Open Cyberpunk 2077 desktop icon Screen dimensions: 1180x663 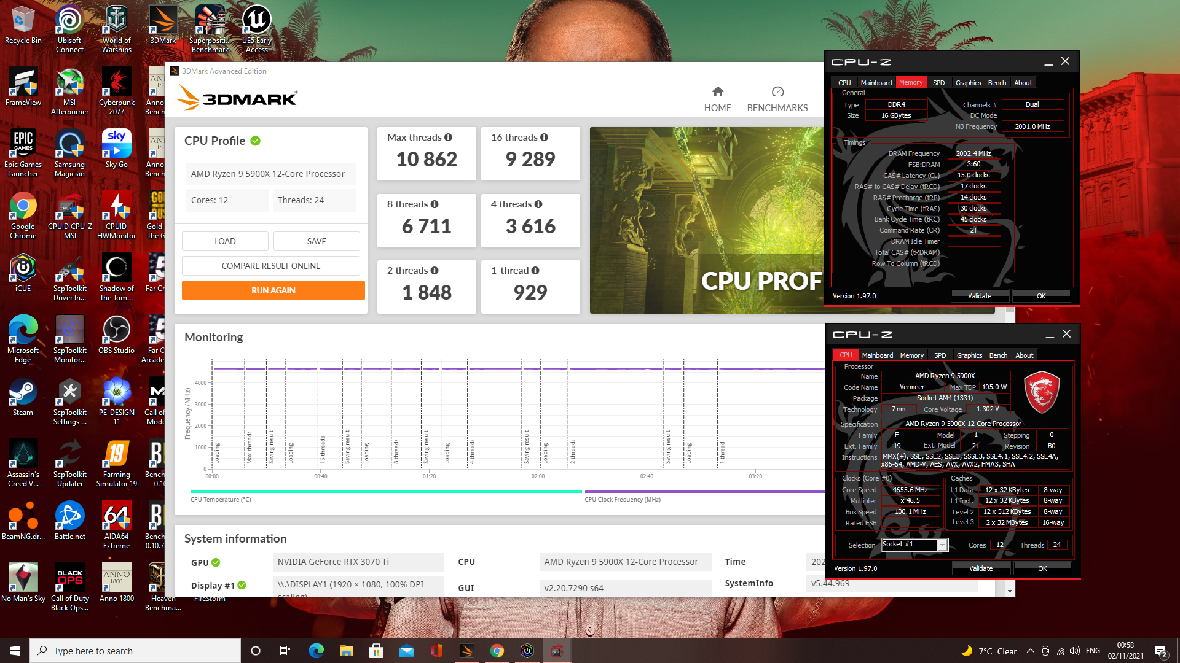point(116,91)
